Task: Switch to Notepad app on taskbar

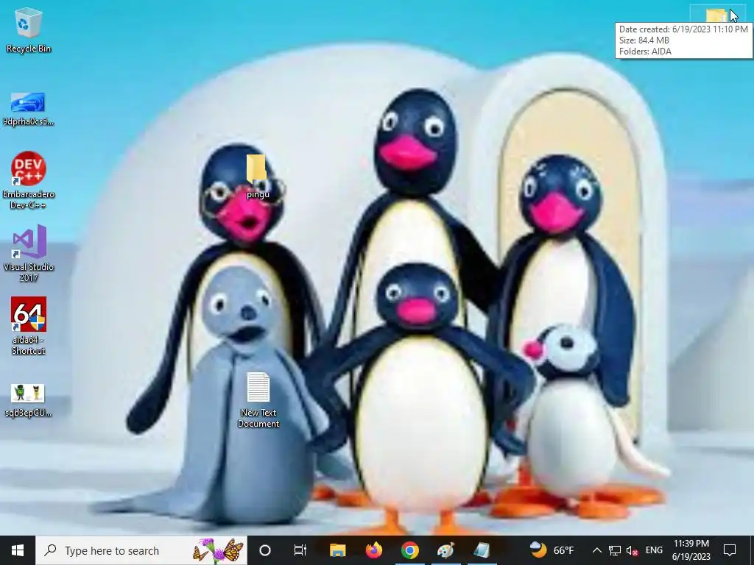Action: 482,550
